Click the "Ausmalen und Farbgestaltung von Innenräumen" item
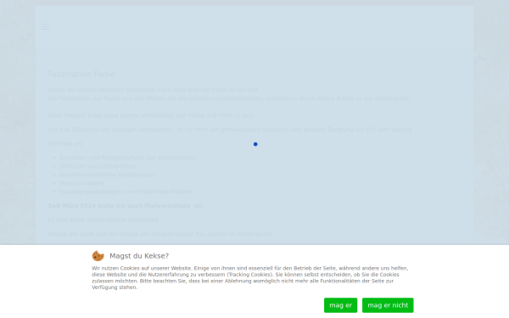The height and width of the screenshot is (318, 509). tap(127, 158)
